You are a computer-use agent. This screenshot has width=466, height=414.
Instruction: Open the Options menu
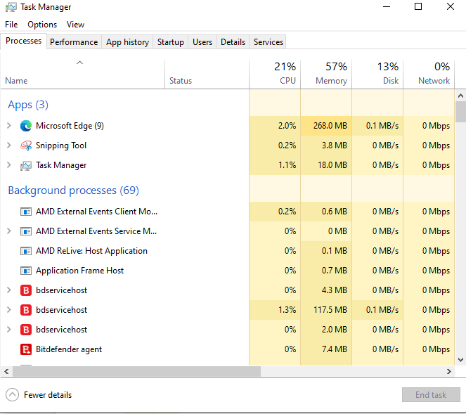42,25
